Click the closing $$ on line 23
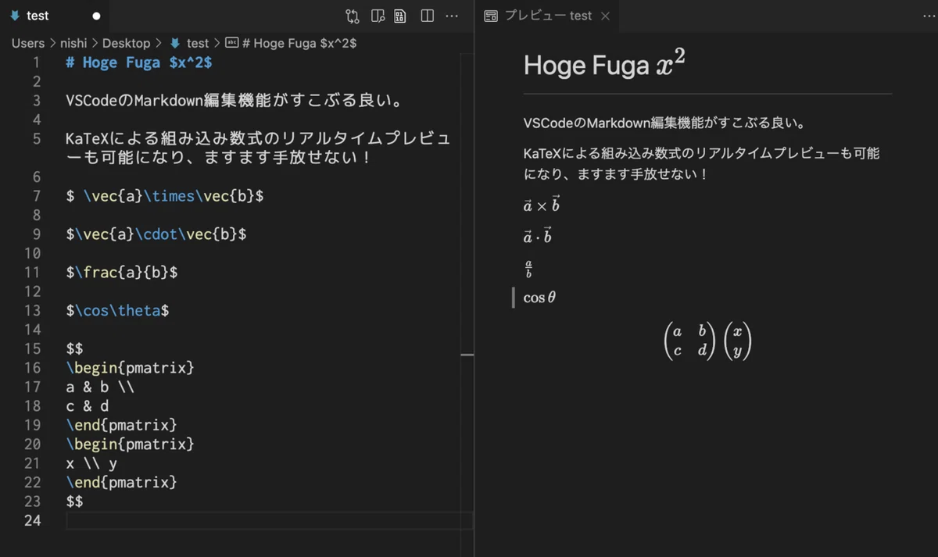The image size is (938, 557). (75, 502)
